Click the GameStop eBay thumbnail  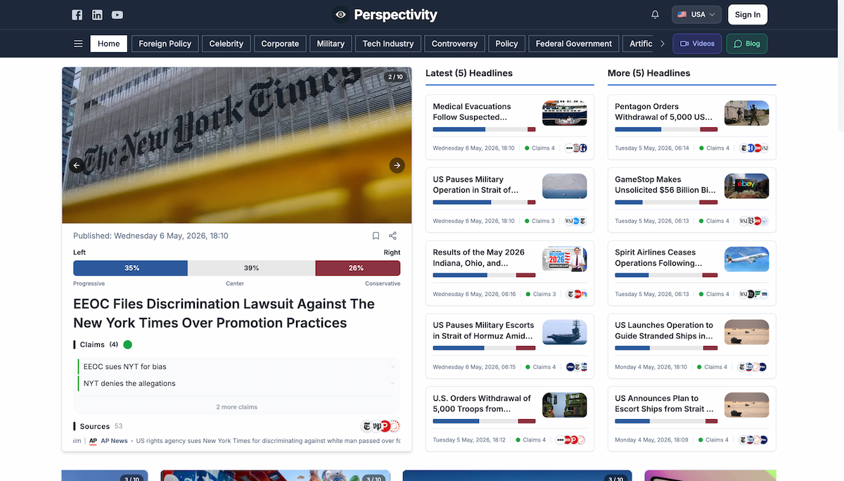[746, 186]
